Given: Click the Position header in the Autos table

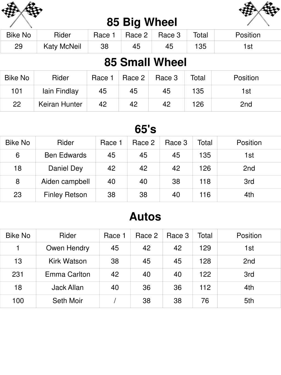Looking at the screenshot, I should tap(249, 236).
